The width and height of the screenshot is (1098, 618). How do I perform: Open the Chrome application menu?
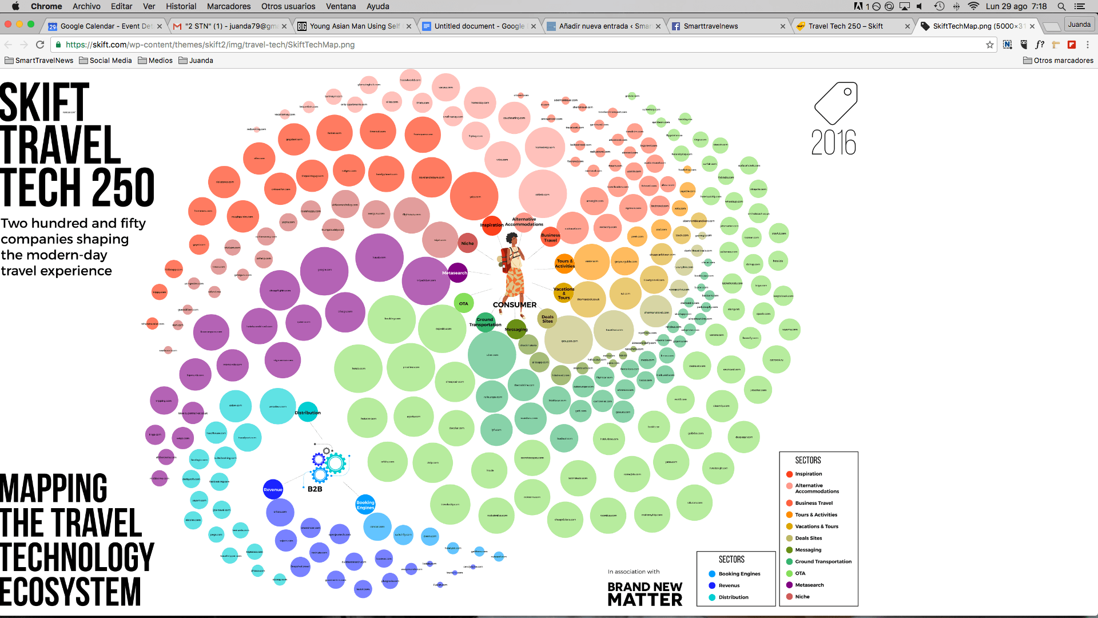pyautogui.click(x=46, y=6)
